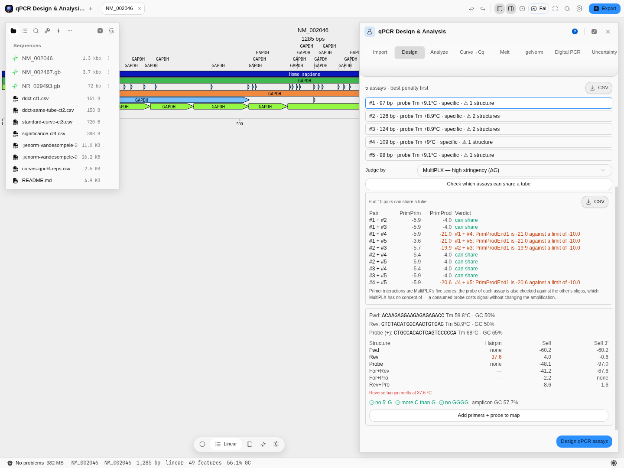This screenshot has height=468, width=624.
Task: Click Add primers + probe to map
Action: [x=489, y=416]
